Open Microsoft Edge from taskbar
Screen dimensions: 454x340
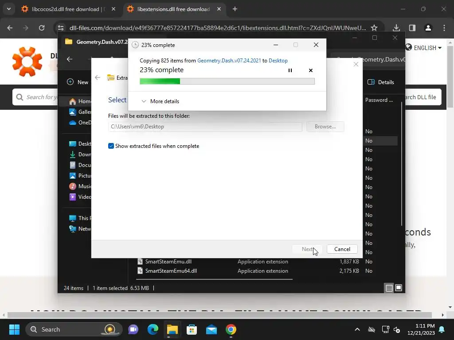point(153,329)
